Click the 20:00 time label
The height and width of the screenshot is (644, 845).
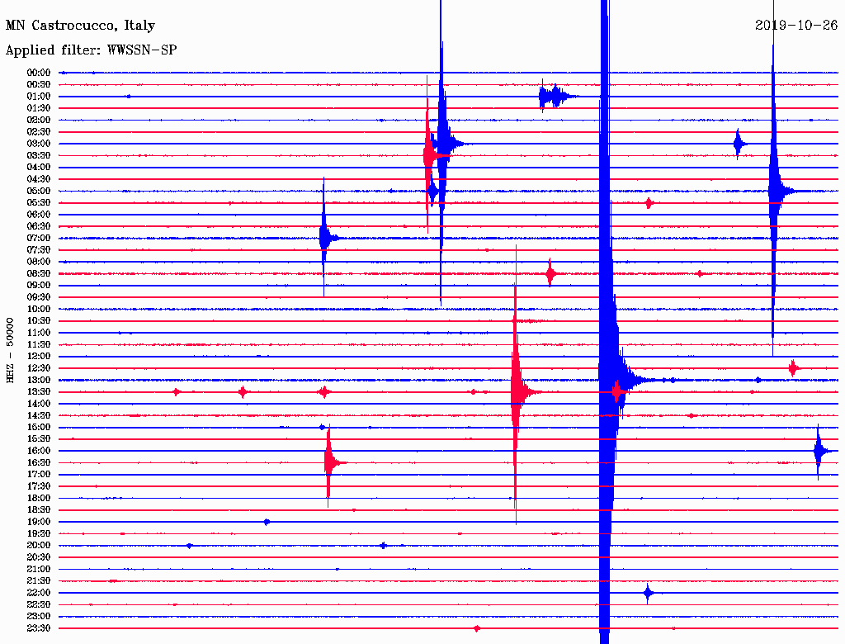pos(39,545)
